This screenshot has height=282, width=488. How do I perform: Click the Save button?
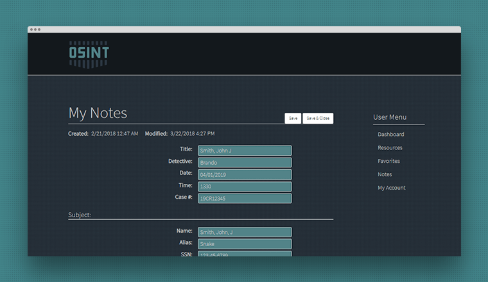point(293,119)
